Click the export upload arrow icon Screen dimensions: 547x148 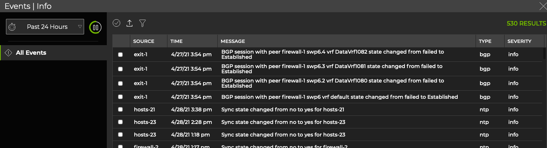[x=129, y=23]
